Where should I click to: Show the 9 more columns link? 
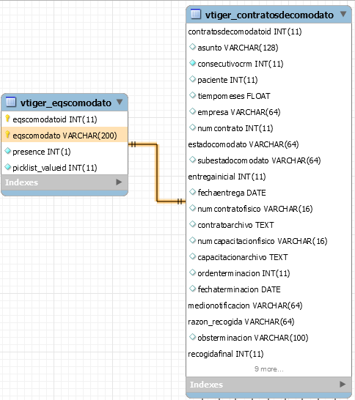[x=268, y=369]
